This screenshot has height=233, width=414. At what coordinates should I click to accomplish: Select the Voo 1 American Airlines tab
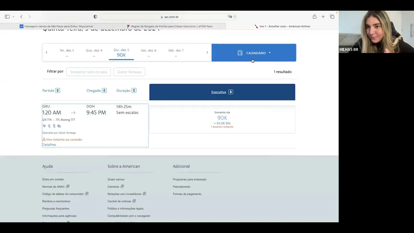click(x=282, y=26)
